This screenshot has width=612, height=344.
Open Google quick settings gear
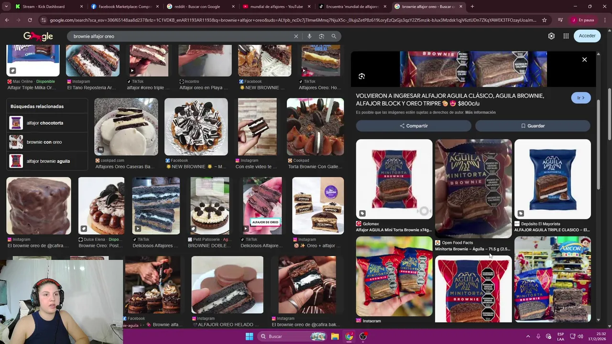551,36
